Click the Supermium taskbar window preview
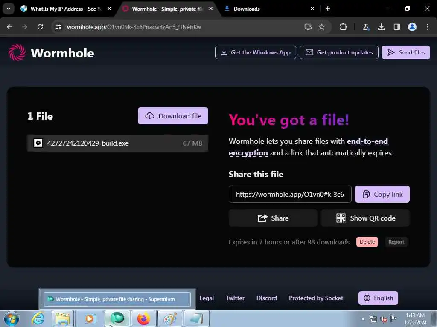 (x=117, y=299)
